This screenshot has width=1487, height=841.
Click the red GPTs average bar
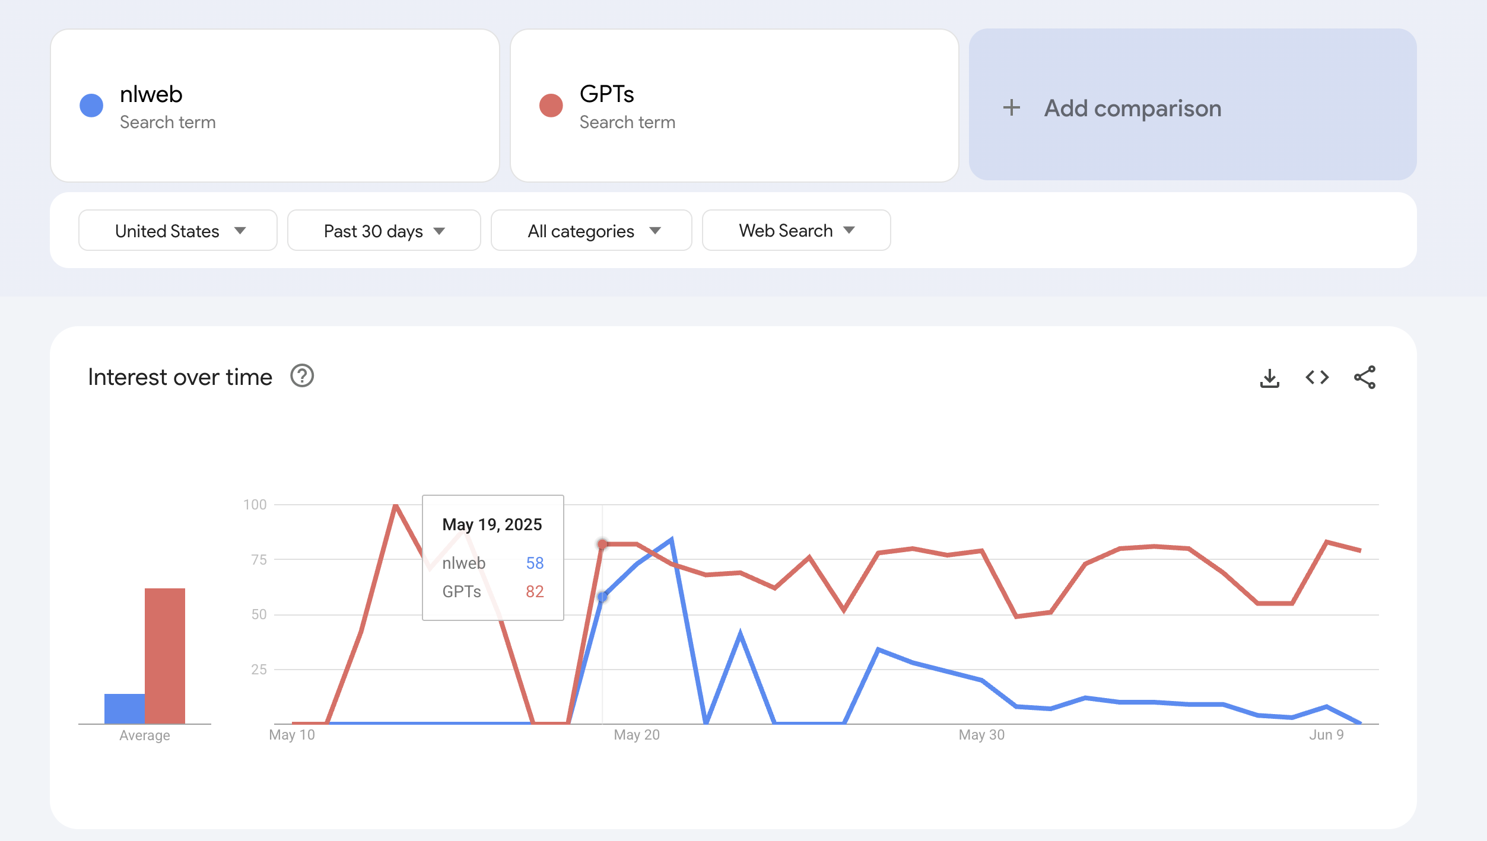[x=165, y=655]
